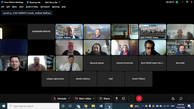Expand the video options arrow beside Start video

[x=94, y=98]
